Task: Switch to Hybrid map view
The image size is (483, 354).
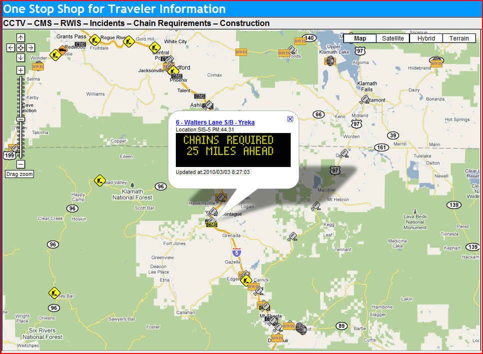Action: point(426,38)
